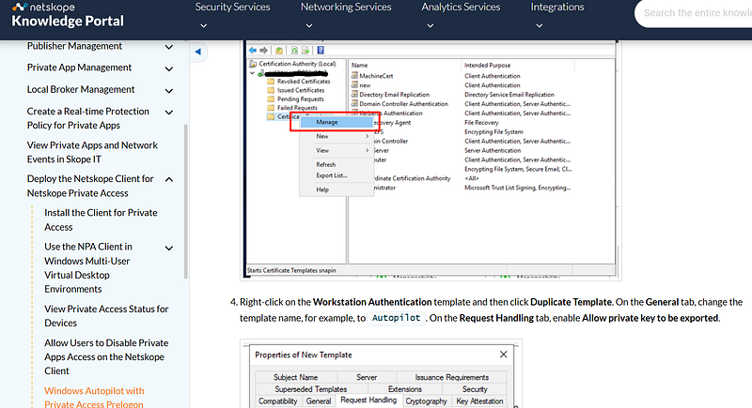Screen dimensions: 752x408
Task: Choose Help in the context menu
Action: click(336, 189)
